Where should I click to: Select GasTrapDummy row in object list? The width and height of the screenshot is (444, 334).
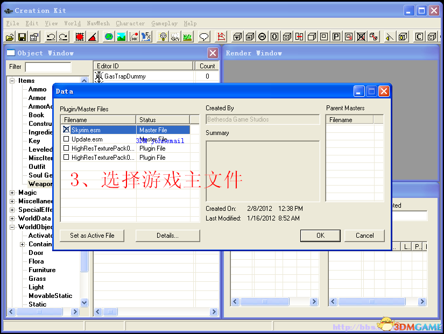(157, 76)
